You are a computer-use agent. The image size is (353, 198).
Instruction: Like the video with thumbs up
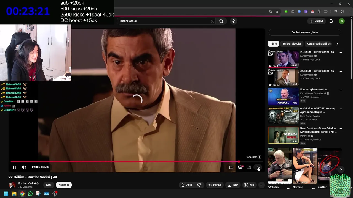click(x=186, y=185)
